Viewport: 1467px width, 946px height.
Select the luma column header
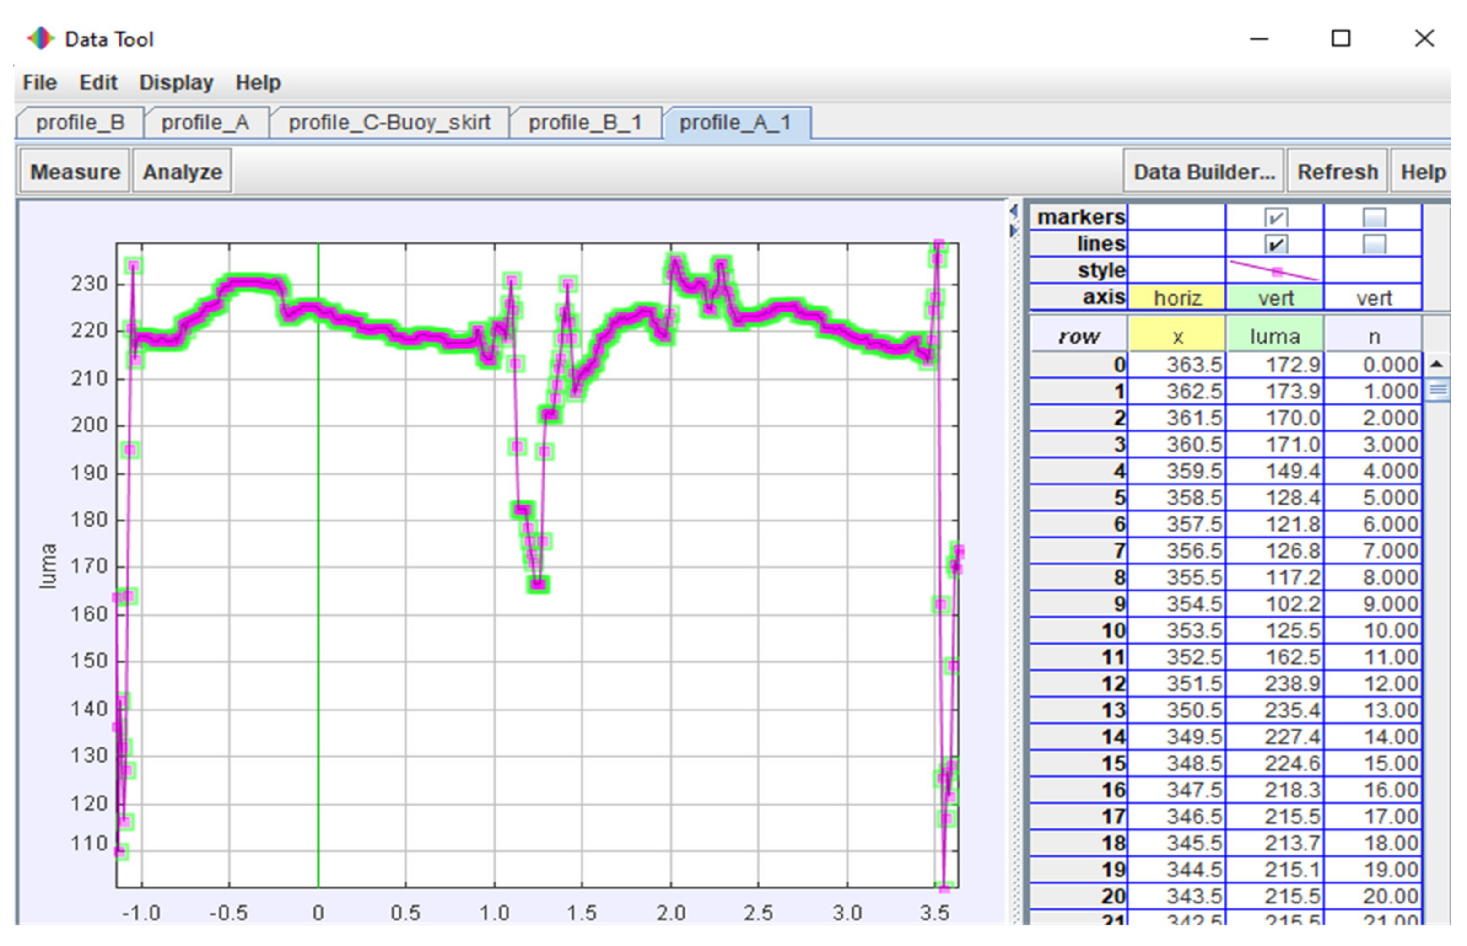coord(1275,337)
